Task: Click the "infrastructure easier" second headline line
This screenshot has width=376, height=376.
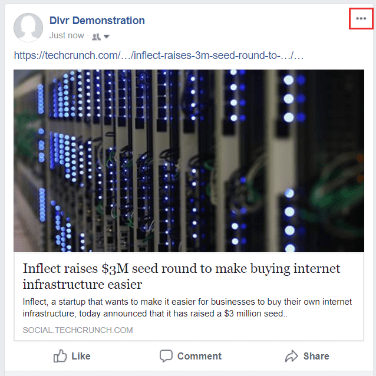Action: (83, 285)
